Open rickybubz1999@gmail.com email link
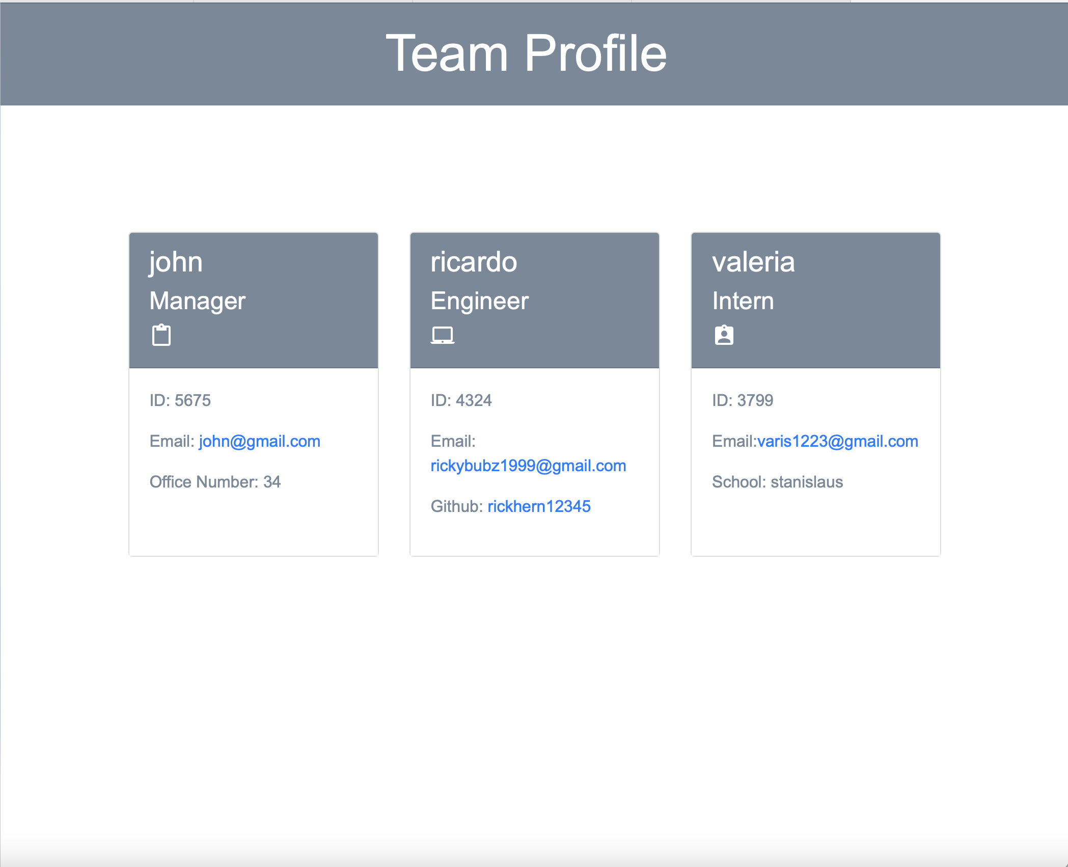This screenshot has width=1068, height=867. 528,465
